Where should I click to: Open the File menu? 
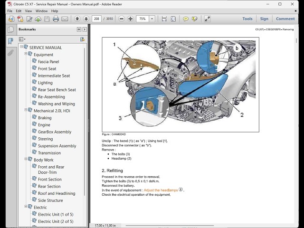click(9, 11)
